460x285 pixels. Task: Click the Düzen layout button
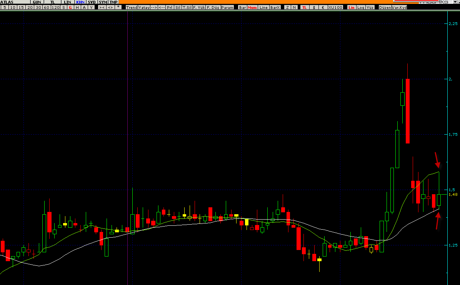pyautogui.click(x=385, y=7)
